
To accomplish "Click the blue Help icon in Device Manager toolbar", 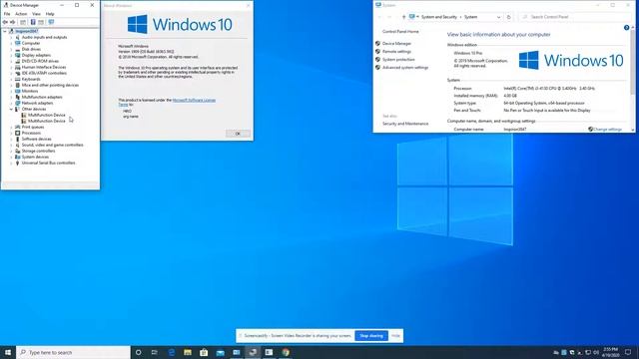I will click(x=33, y=22).
